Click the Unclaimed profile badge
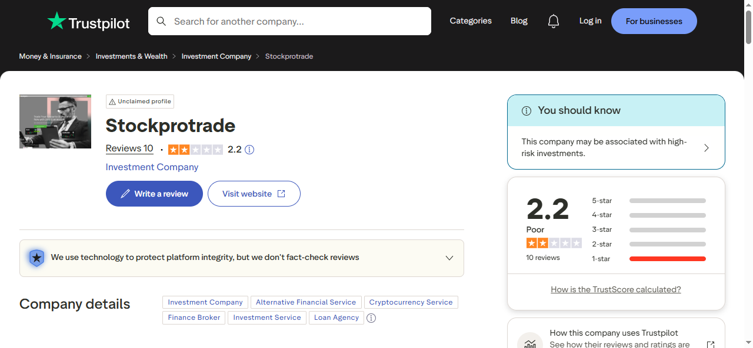 (x=139, y=101)
